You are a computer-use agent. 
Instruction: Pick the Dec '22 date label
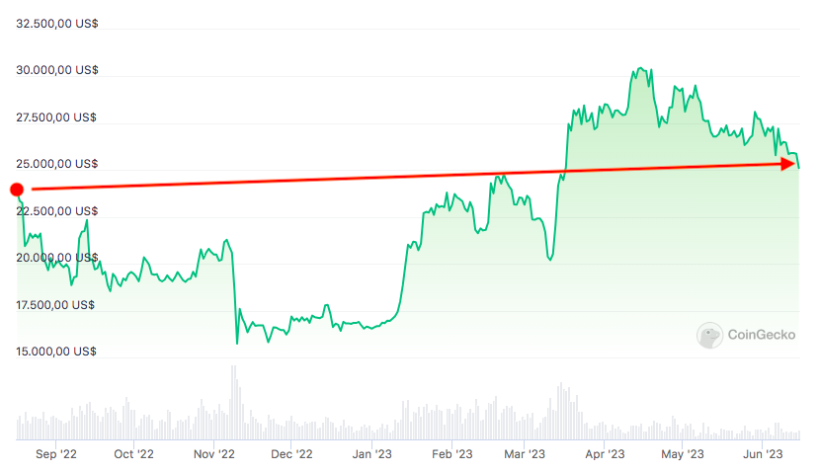tap(291, 454)
